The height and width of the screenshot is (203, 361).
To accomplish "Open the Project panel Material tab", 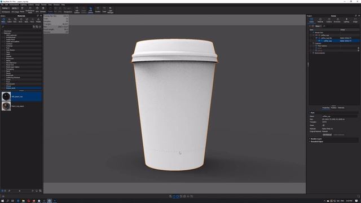I will click(x=320, y=20).
